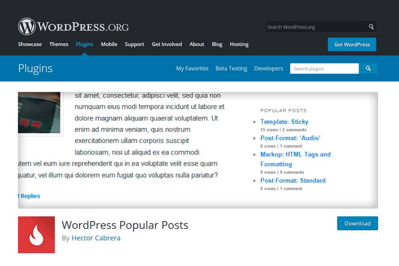399x266 pixels.
Task: Click the blue plugin search button
Action: tap(368, 68)
